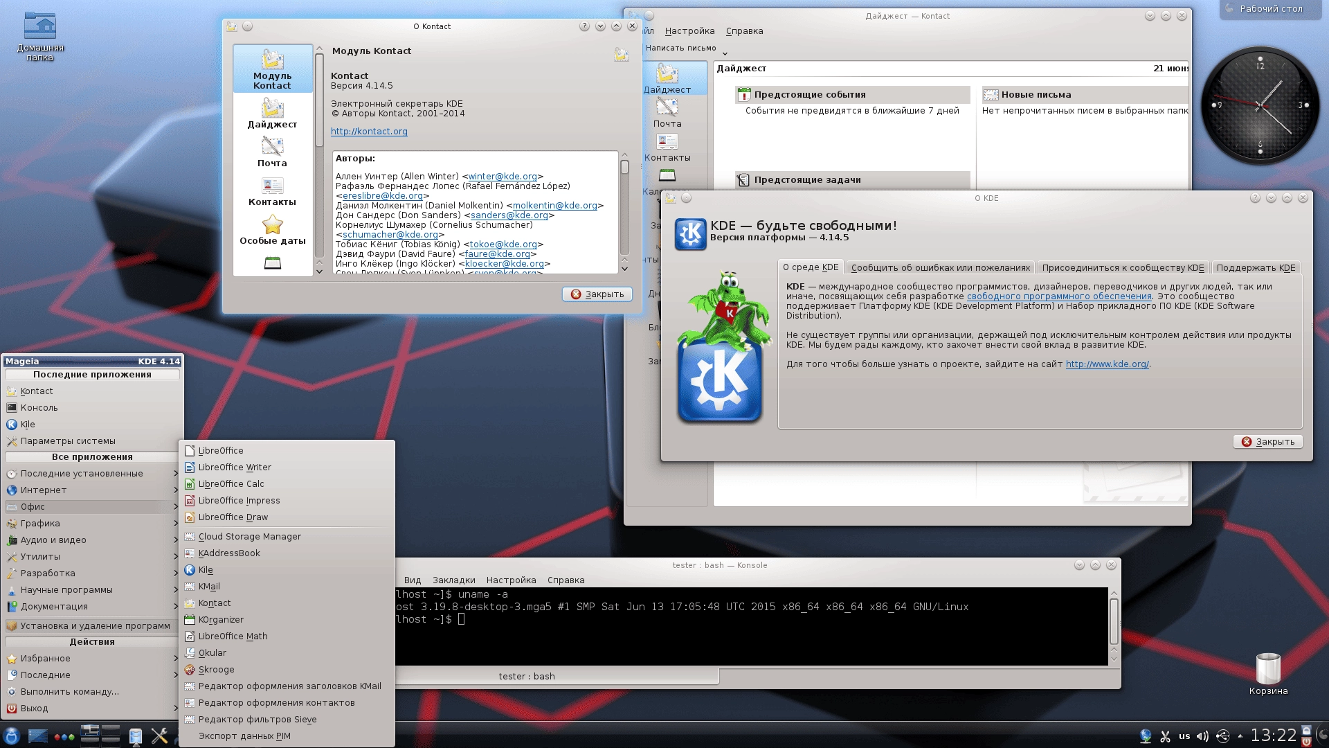Viewport: 1329px width, 748px height.
Task: Click the help question-mark in About Kontact titlebar
Action: (584, 26)
